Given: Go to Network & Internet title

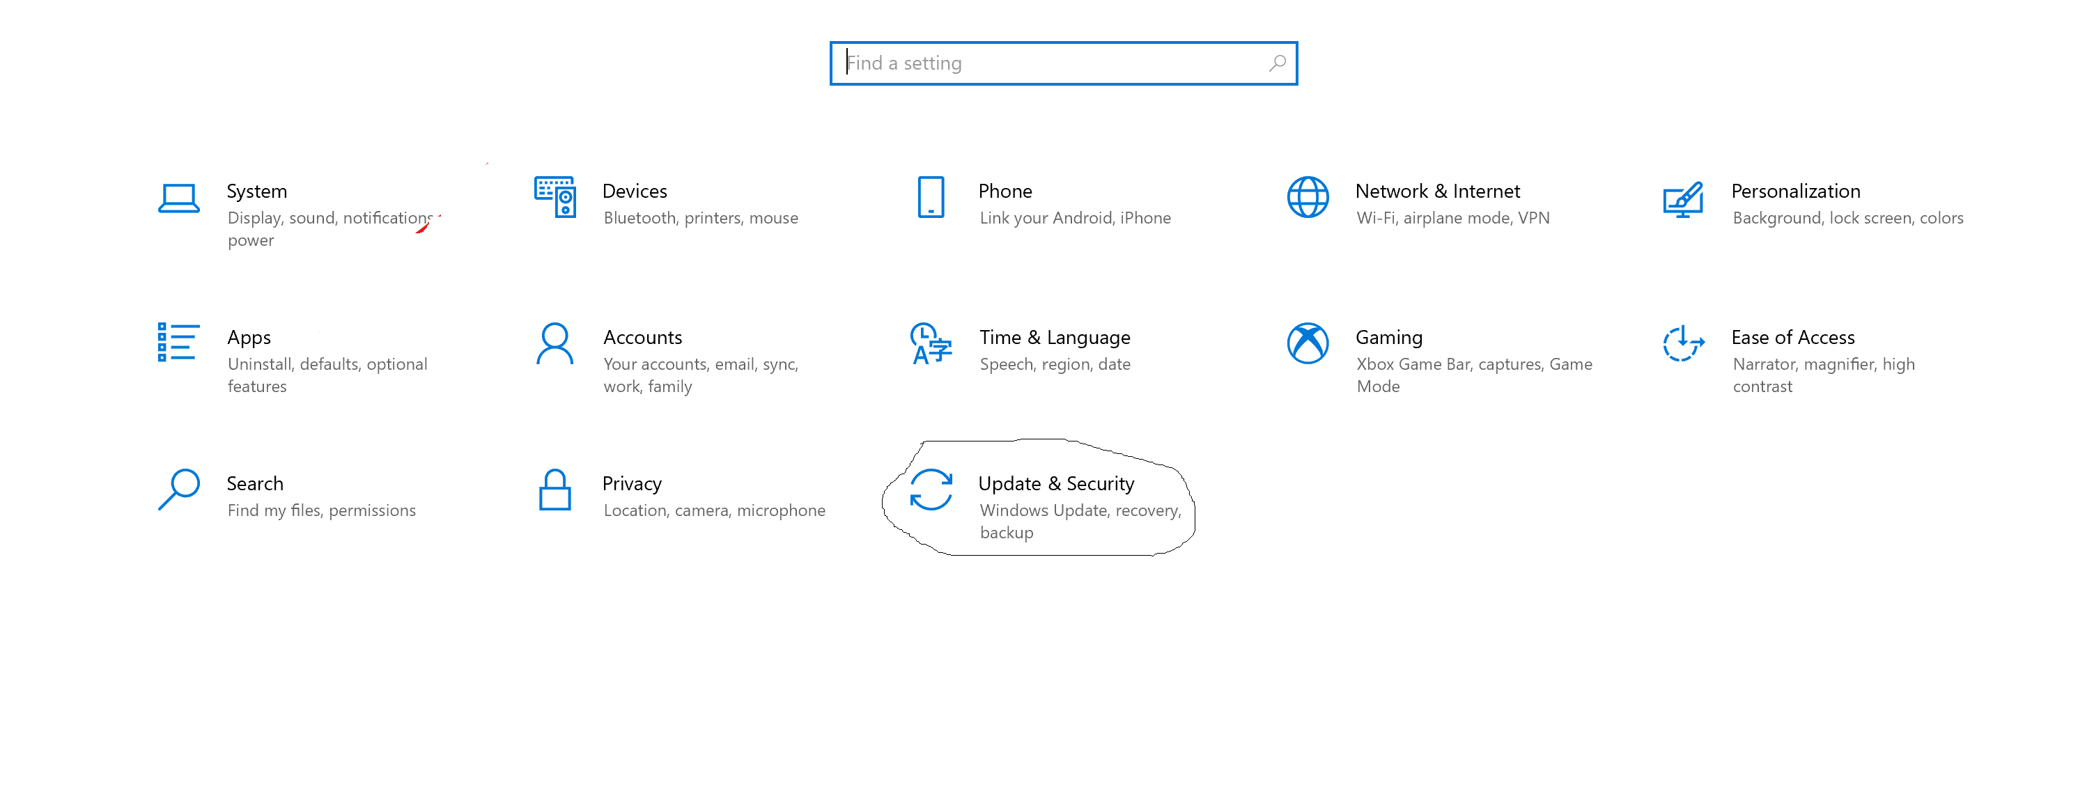Looking at the screenshot, I should pyautogui.click(x=1437, y=191).
